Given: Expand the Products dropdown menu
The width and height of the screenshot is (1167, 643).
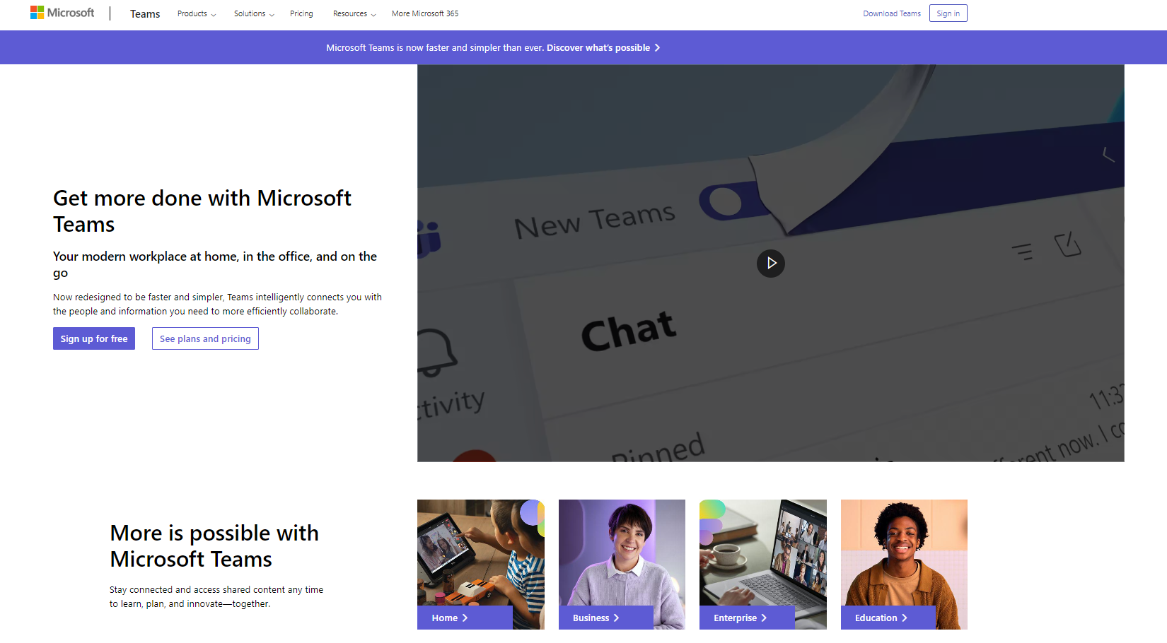Looking at the screenshot, I should [197, 13].
